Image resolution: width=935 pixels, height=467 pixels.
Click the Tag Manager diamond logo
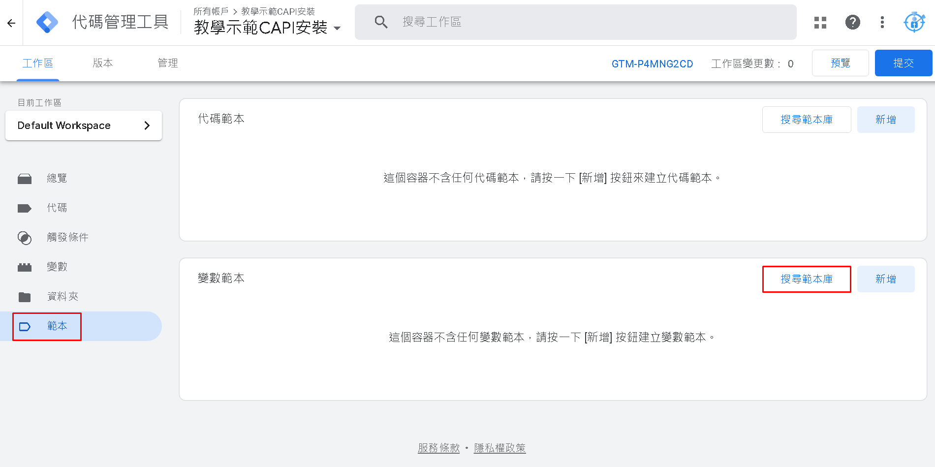point(47,22)
